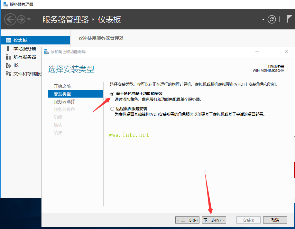Open dropdown arrow left of refresh icon
Image resolution: width=295 pixels, height=229 pixels.
(263, 20)
